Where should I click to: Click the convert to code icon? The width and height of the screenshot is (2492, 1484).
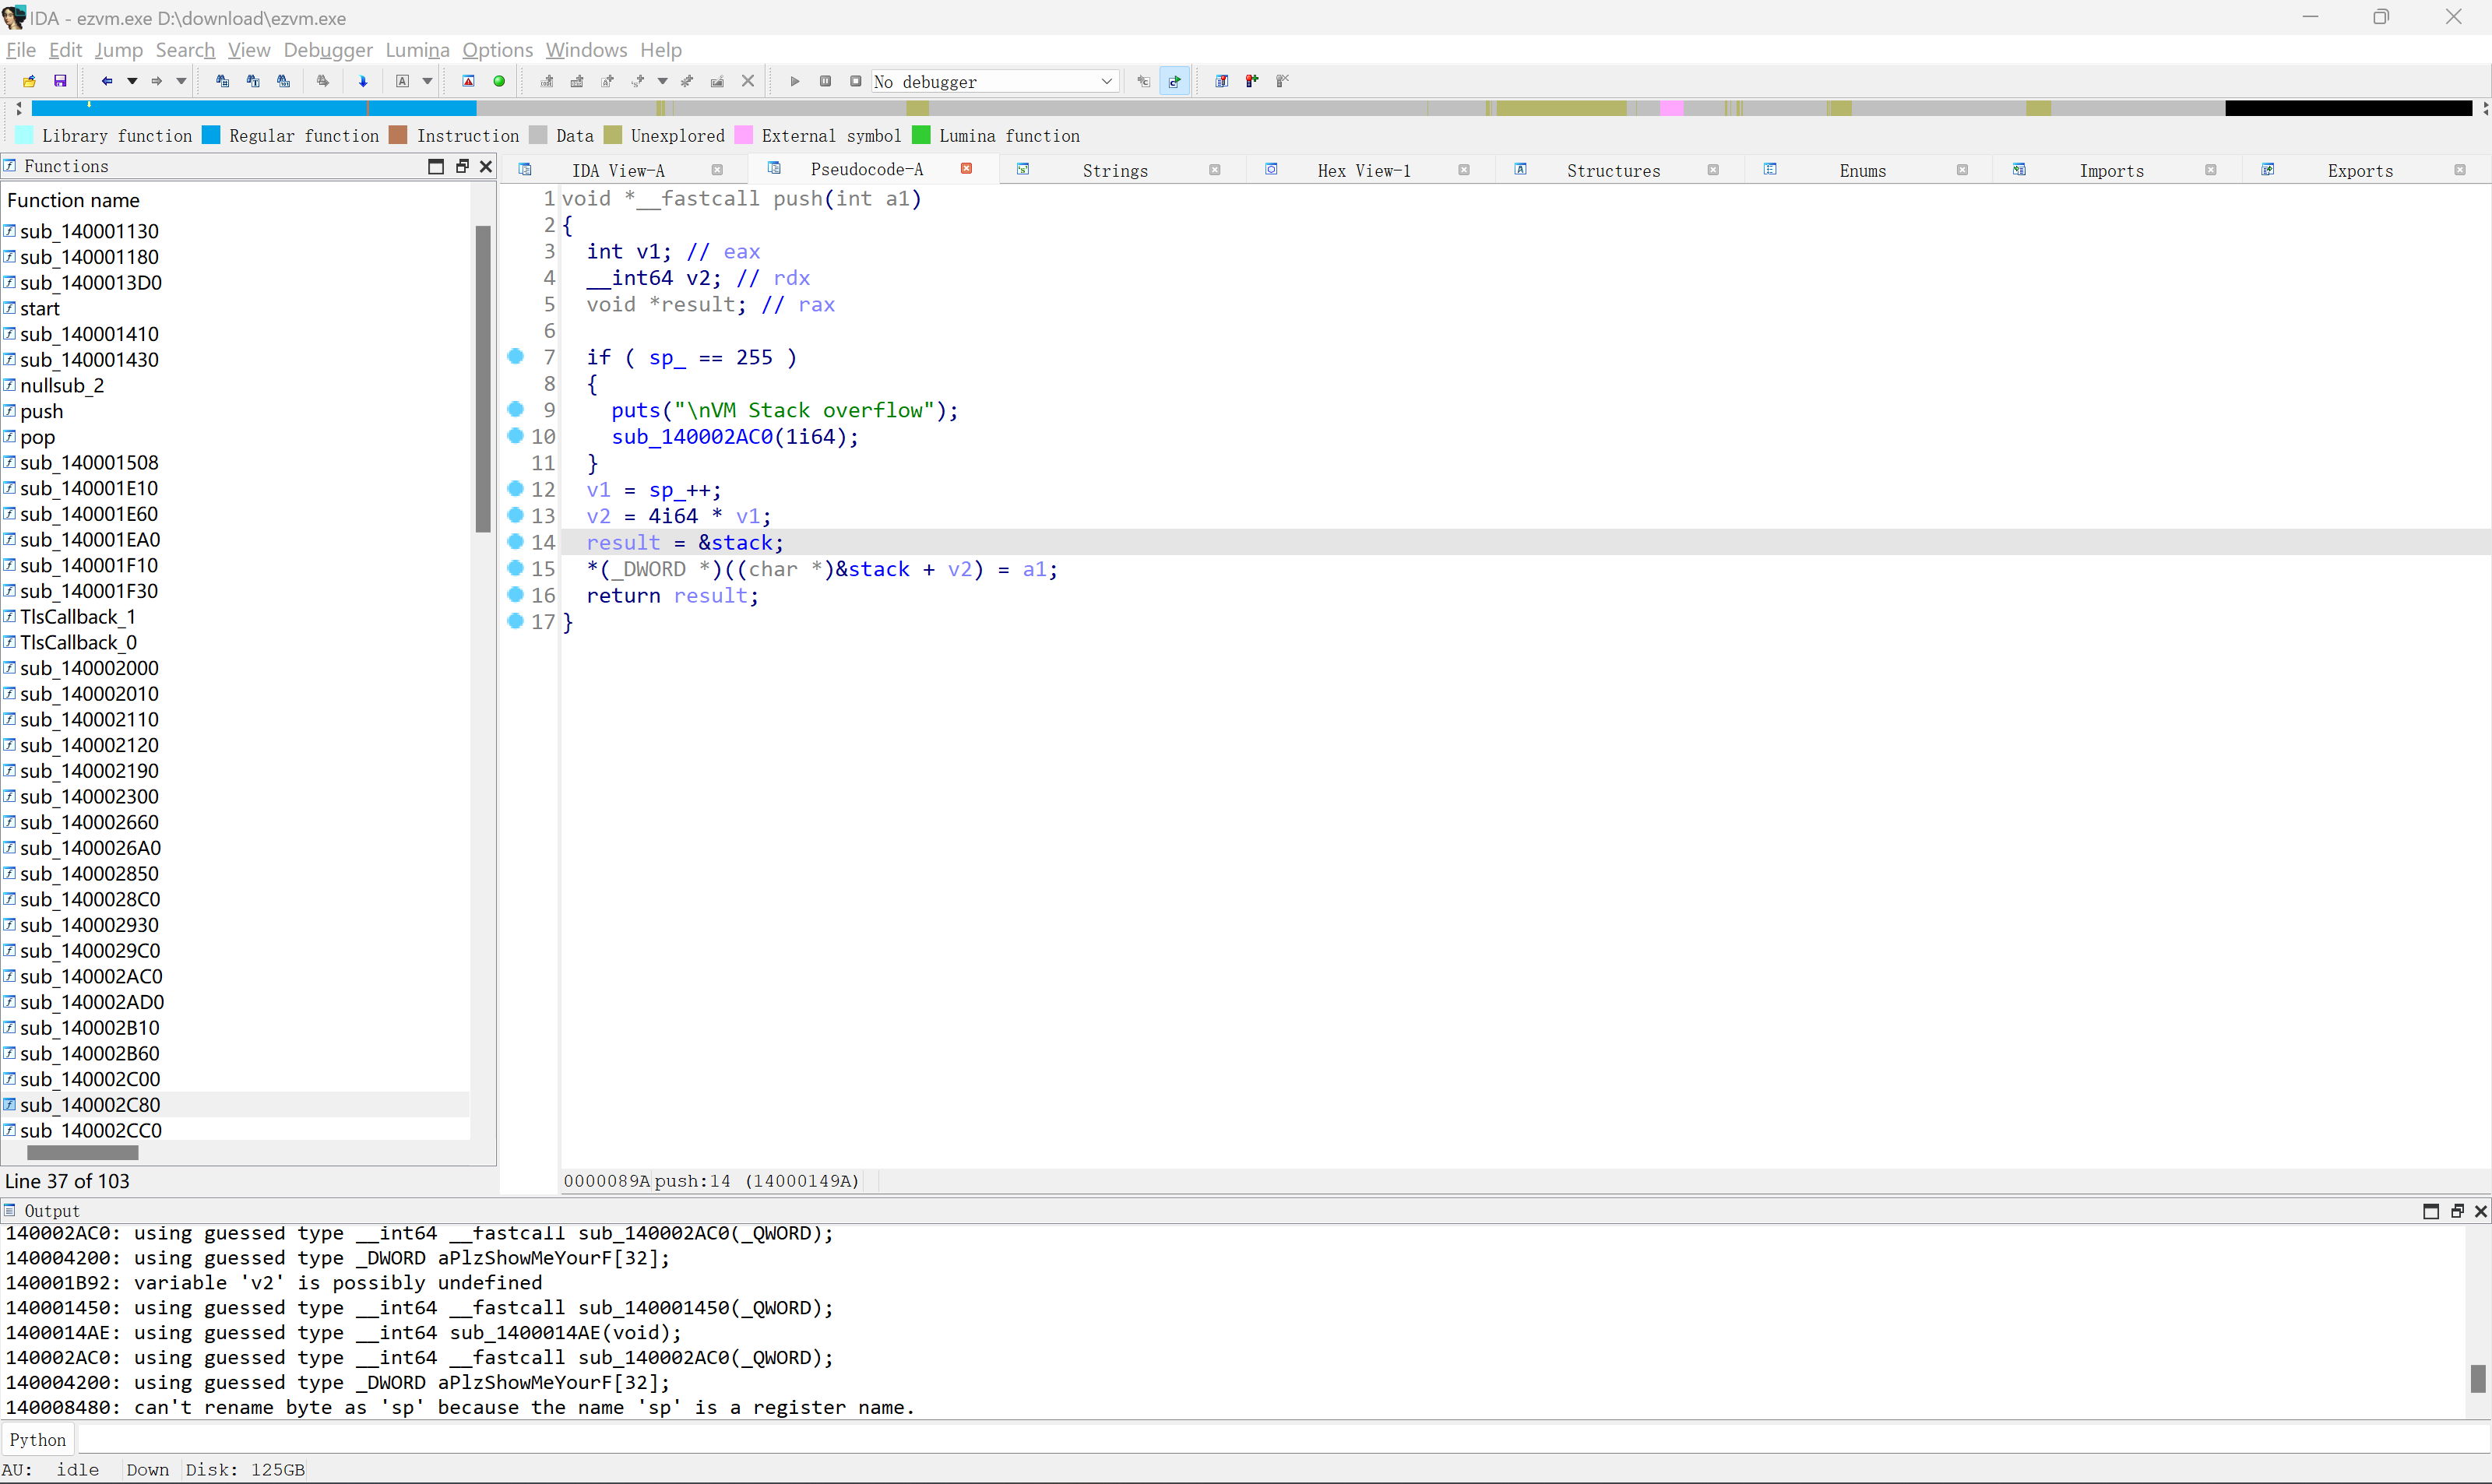[546, 81]
